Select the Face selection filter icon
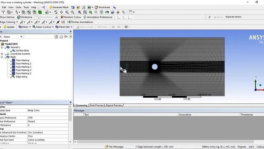The width and height of the screenshot is (264, 149). pyautogui.click(x=35, y=12)
